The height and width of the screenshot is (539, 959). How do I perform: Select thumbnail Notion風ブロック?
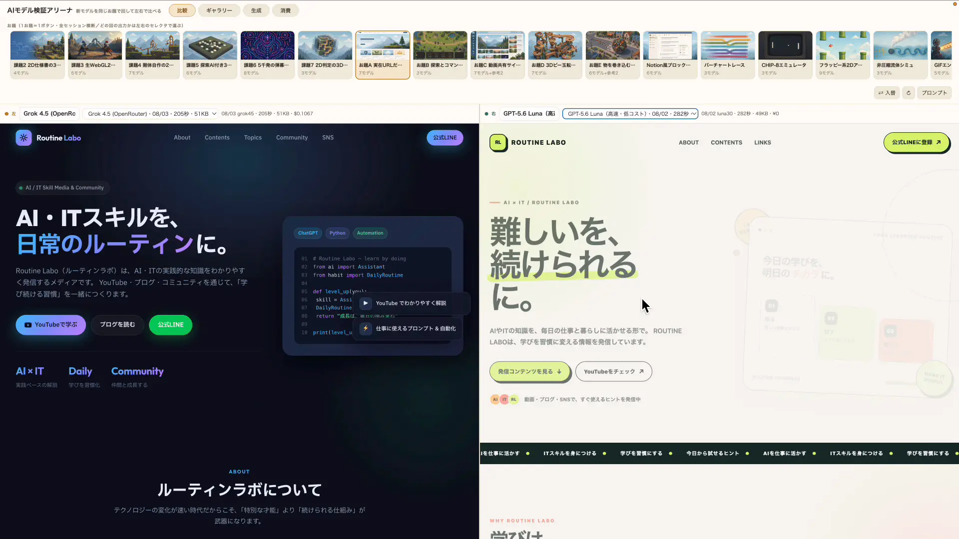pos(670,55)
